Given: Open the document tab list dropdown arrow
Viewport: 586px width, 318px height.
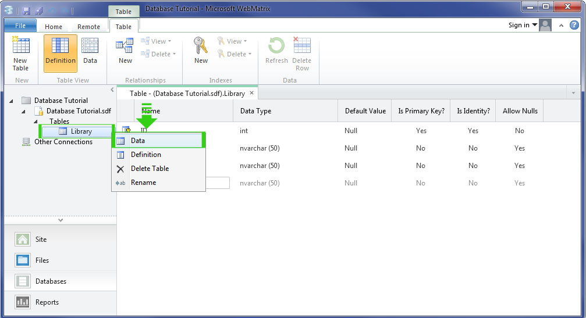Looking at the screenshot, I should [573, 93].
